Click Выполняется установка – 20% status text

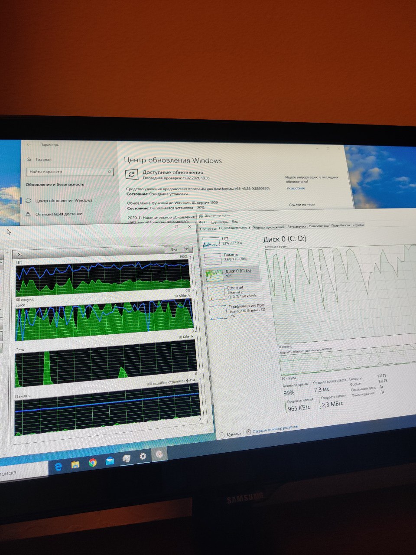tap(177, 208)
